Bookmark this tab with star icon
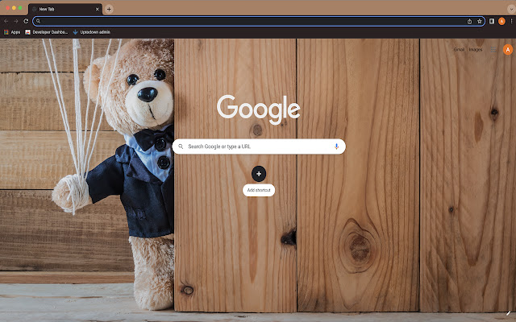The width and height of the screenshot is (516, 322). 480,22
